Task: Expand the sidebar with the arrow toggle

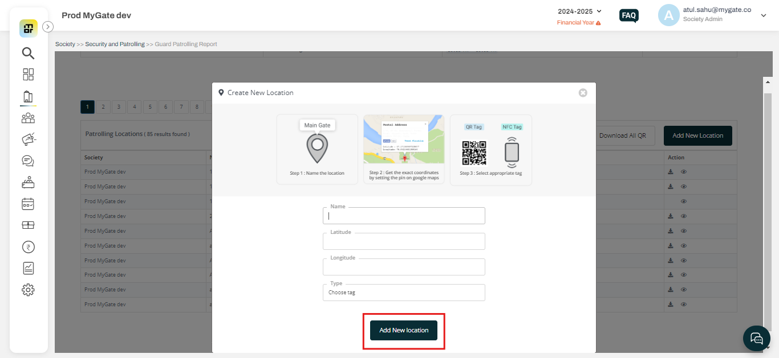Action: 48,26
